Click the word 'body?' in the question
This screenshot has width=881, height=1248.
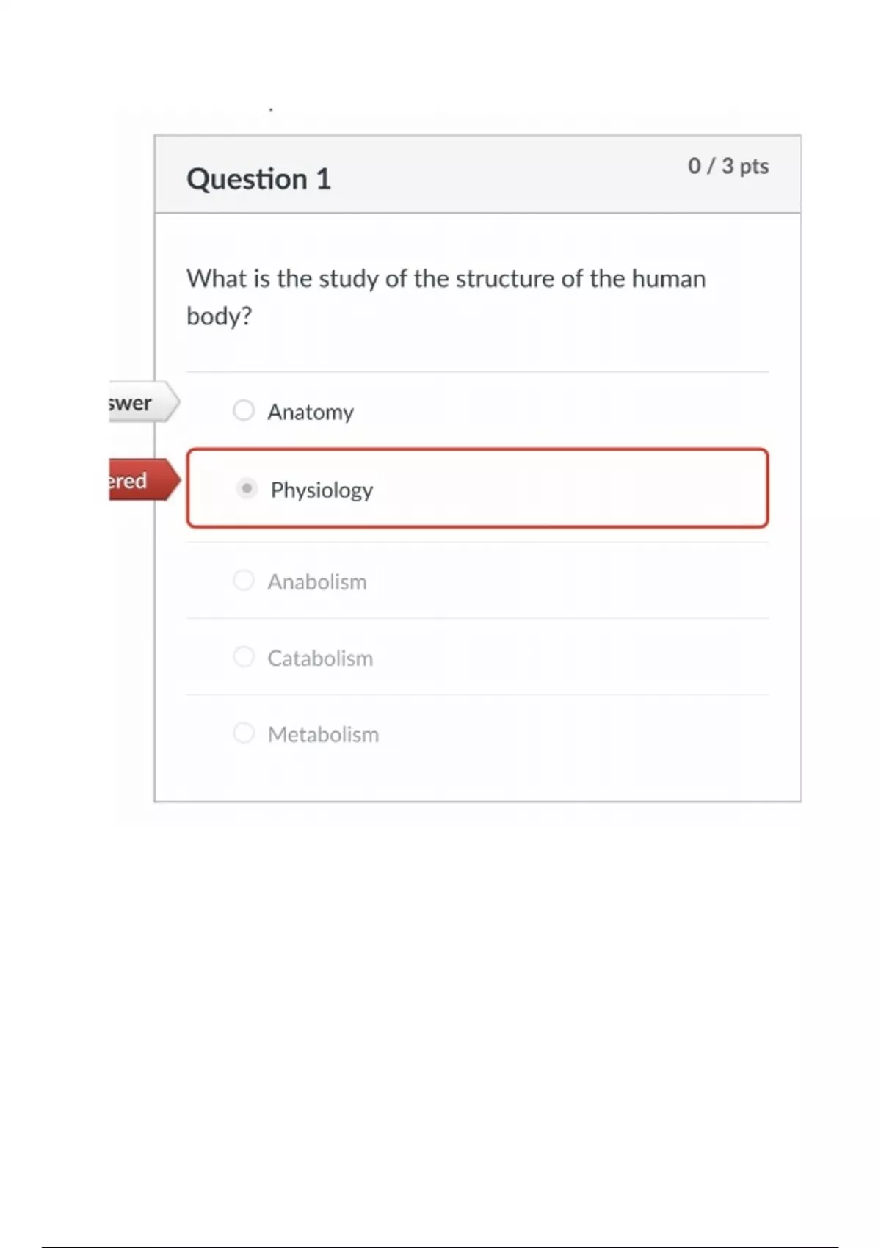point(219,316)
